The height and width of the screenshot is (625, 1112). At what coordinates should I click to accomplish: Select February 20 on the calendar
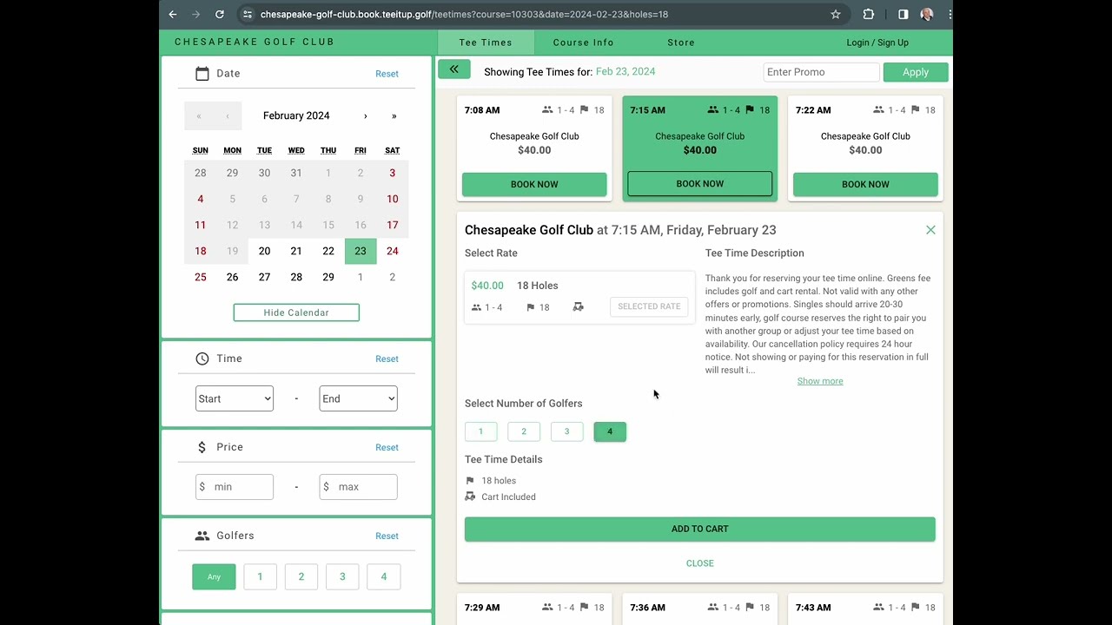click(264, 251)
